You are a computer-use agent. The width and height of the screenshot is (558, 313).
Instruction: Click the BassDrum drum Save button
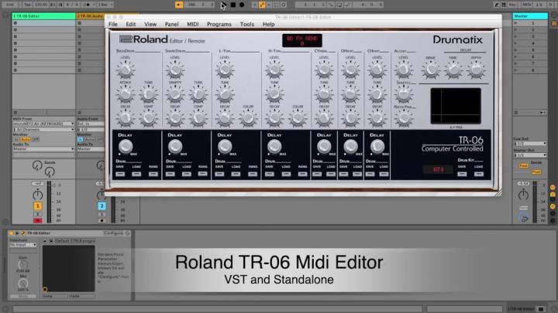[x=120, y=174]
